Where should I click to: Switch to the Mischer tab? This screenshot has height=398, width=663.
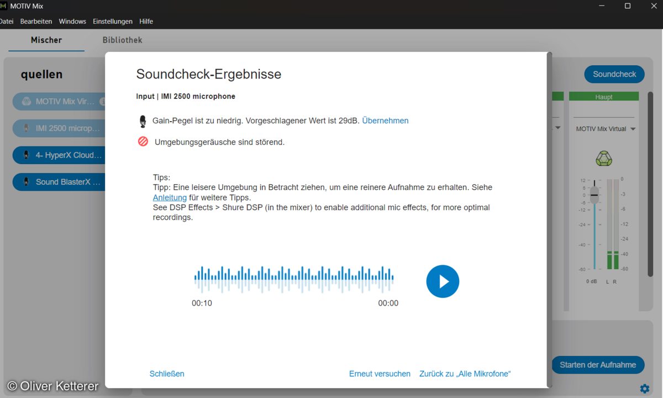coord(46,40)
